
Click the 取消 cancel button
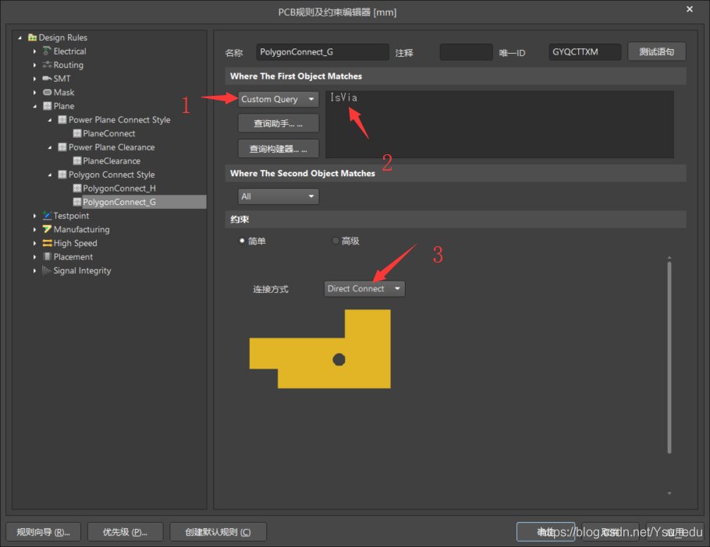610,532
